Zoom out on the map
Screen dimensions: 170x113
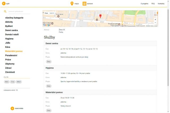coord(155,23)
